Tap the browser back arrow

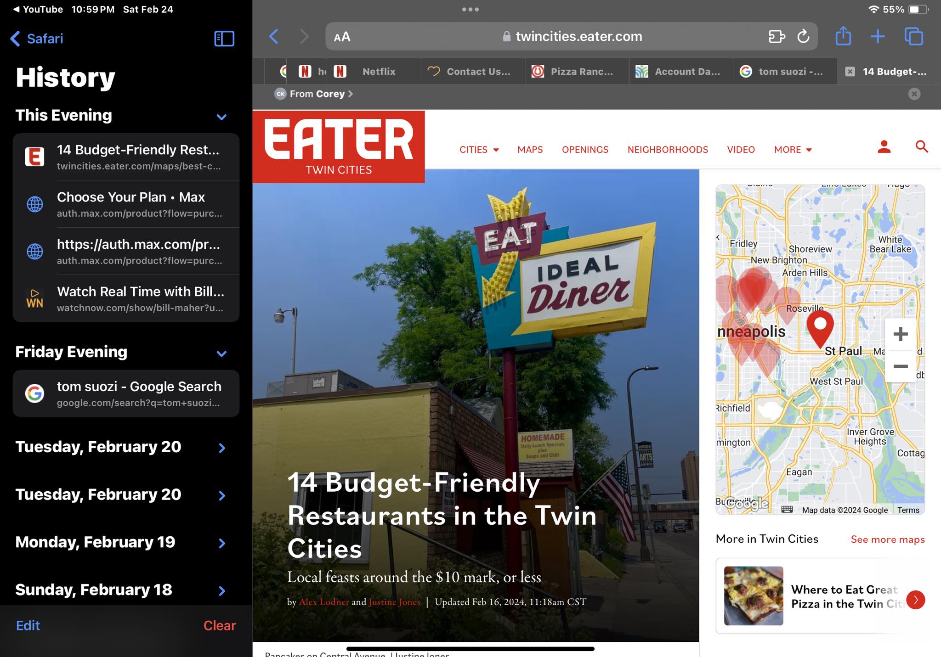[274, 36]
